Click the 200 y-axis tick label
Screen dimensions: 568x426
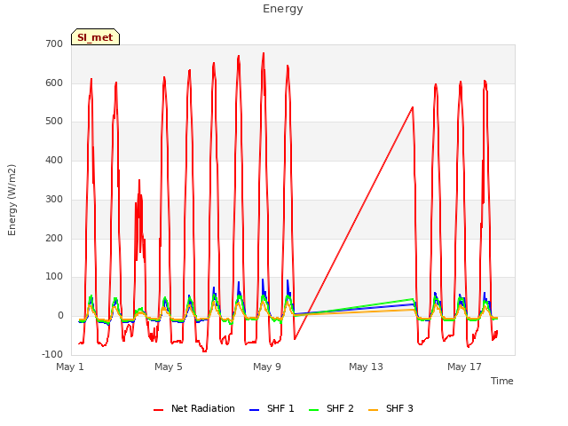pos(54,239)
